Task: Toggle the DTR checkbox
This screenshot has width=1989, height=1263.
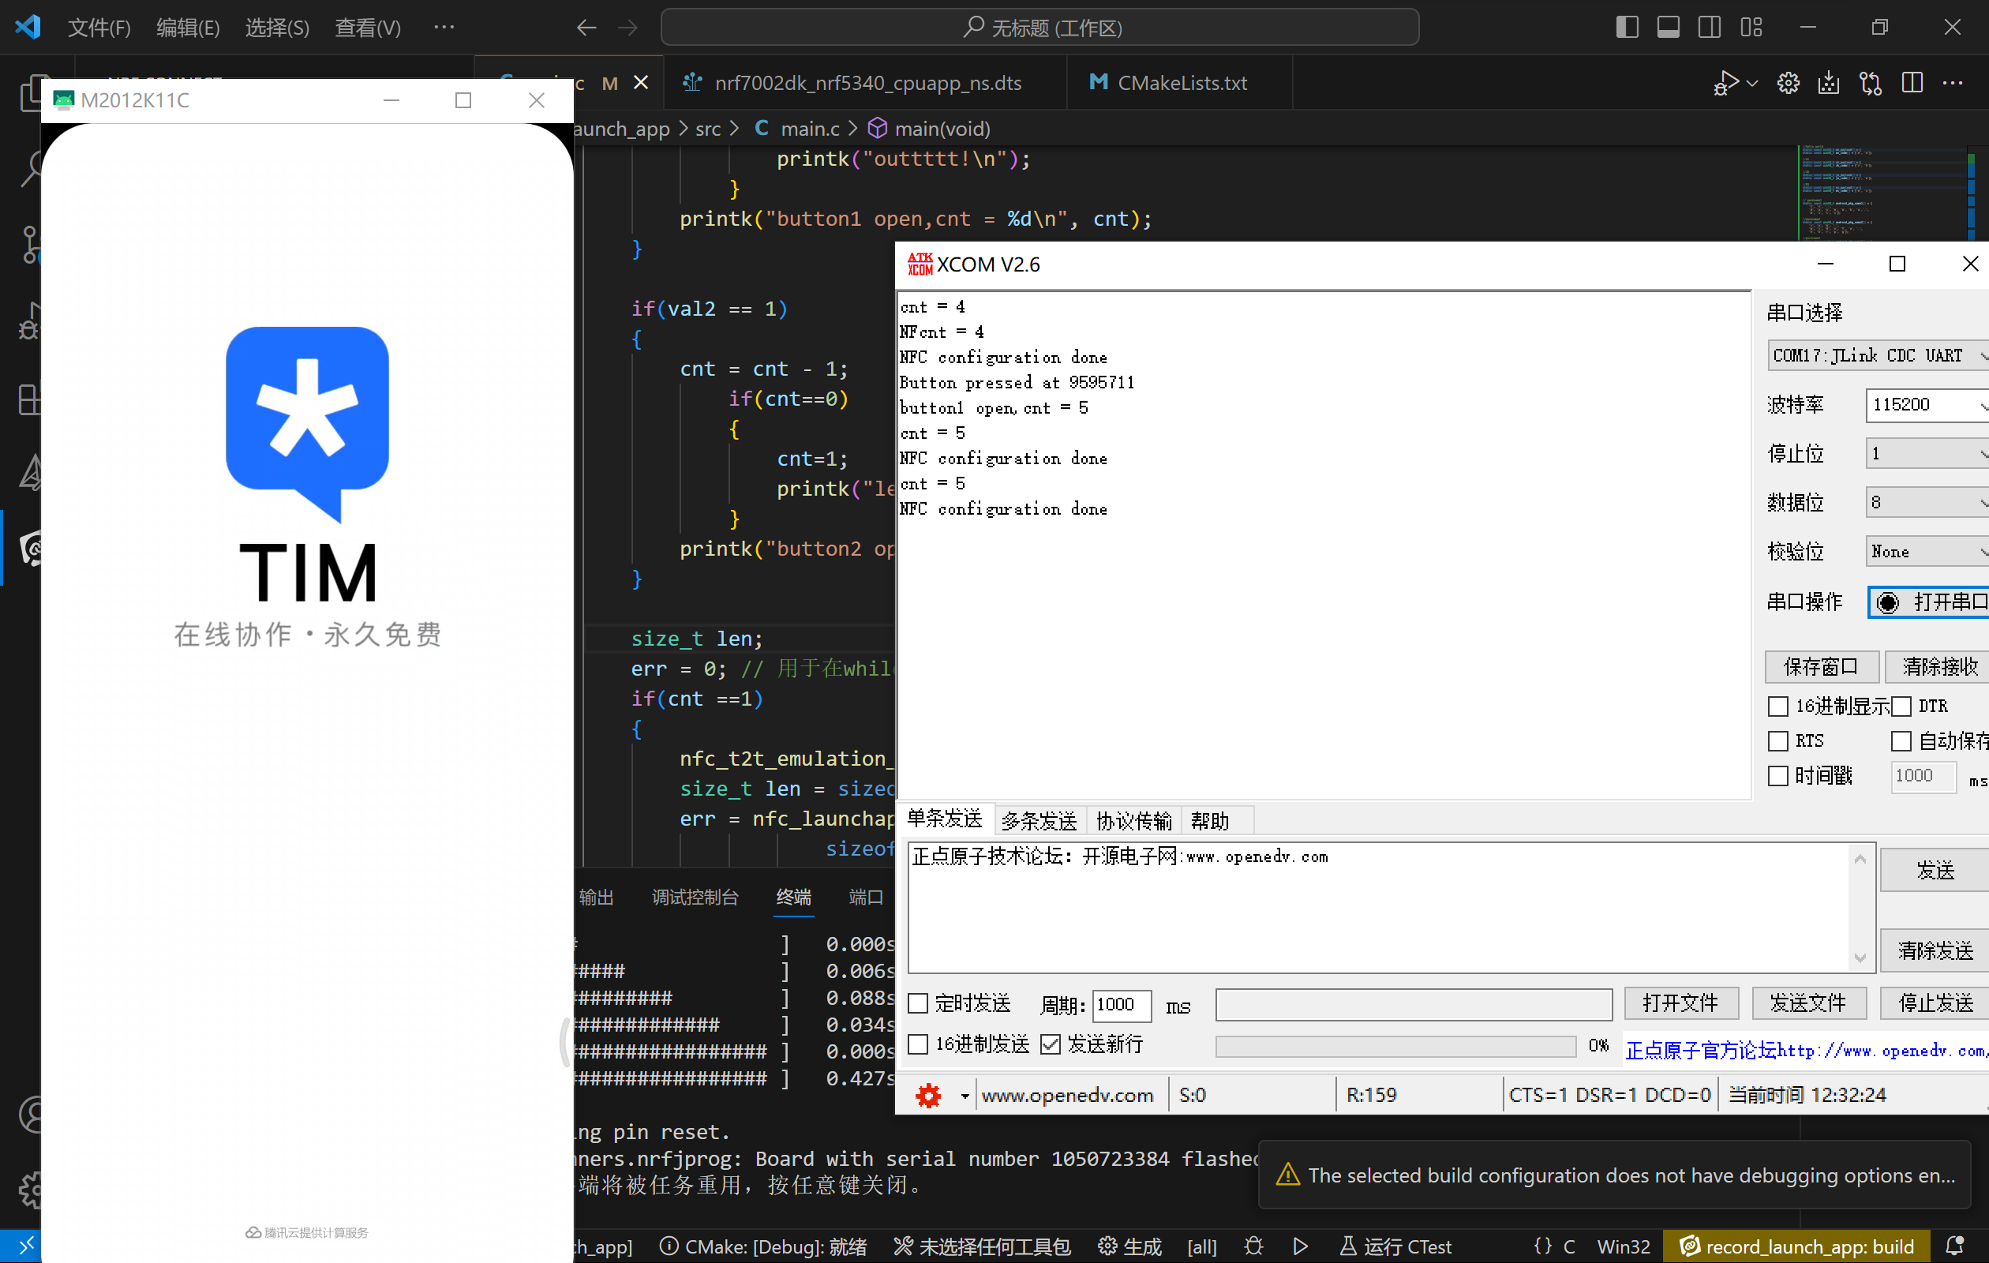Action: click(1901, 706)
